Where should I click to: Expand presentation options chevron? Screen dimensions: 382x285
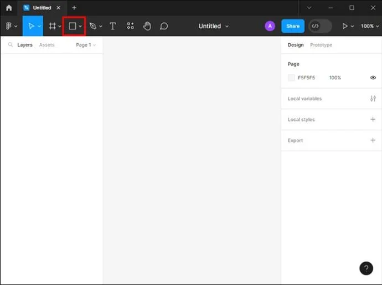pyautogui.click(x=352, y=26)
